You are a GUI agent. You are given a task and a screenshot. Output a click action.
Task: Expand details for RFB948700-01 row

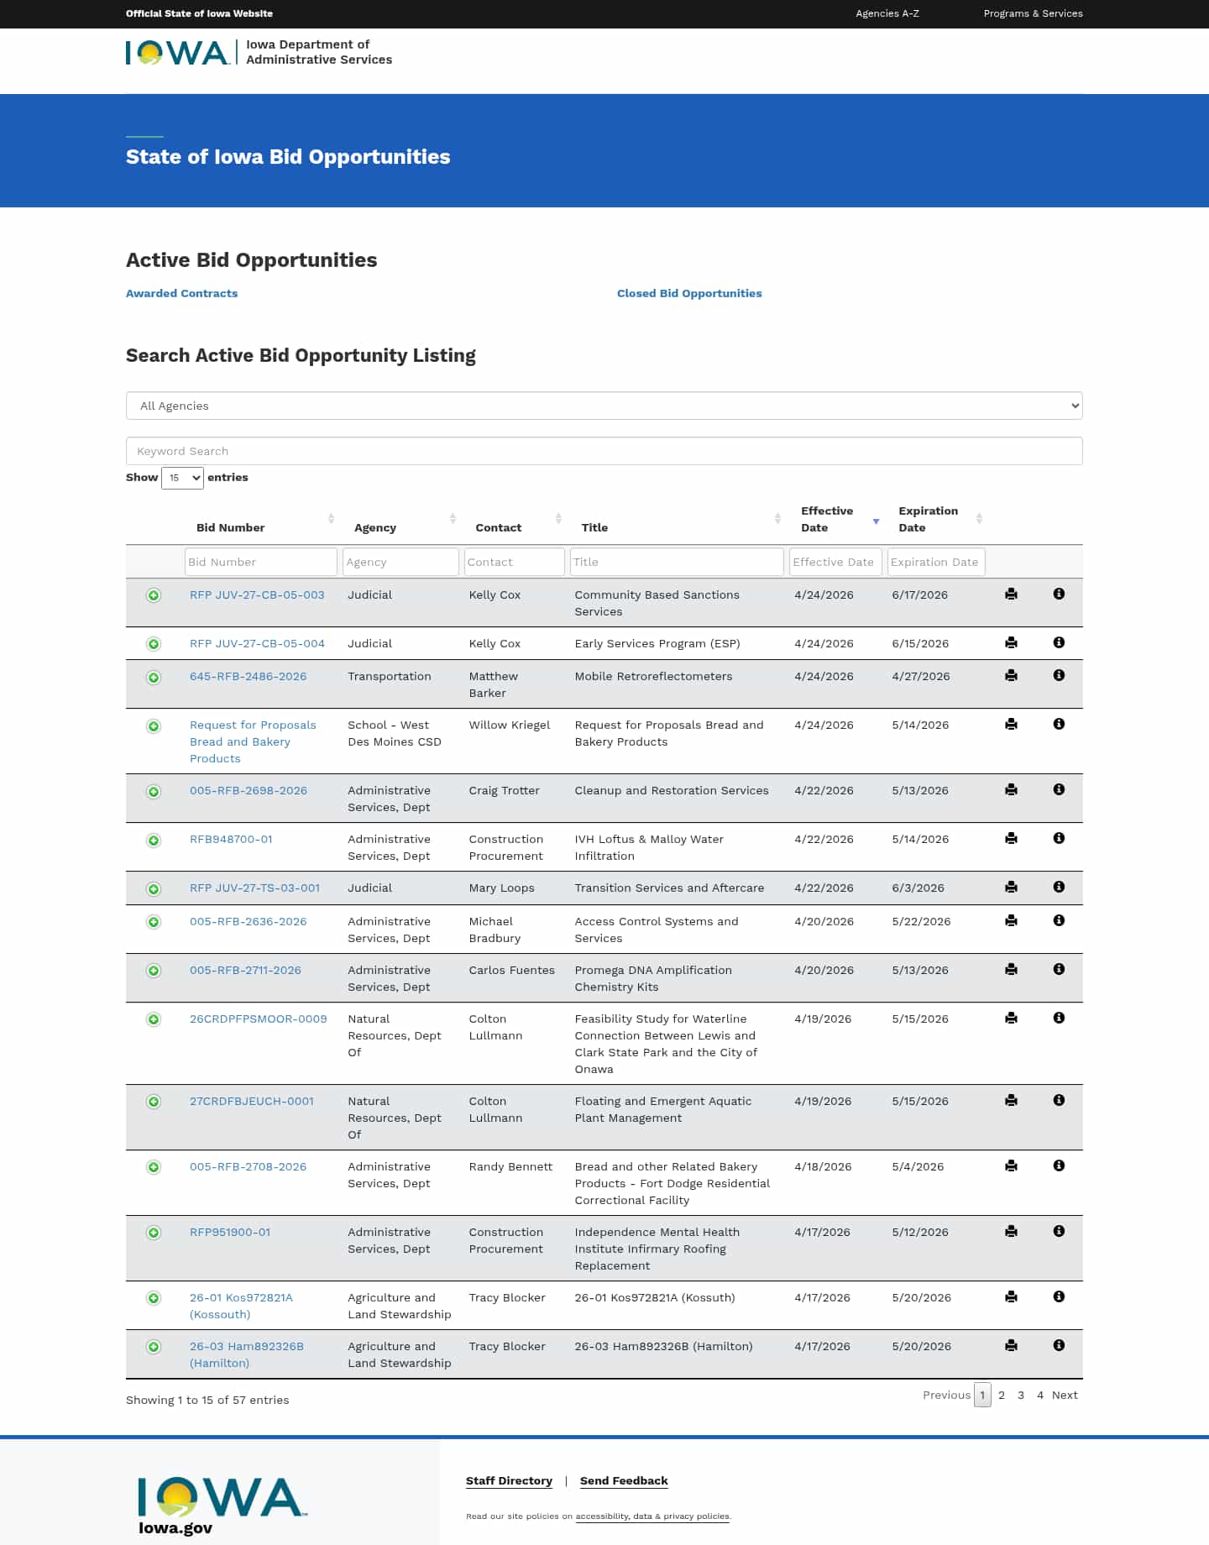click(154, 841)
